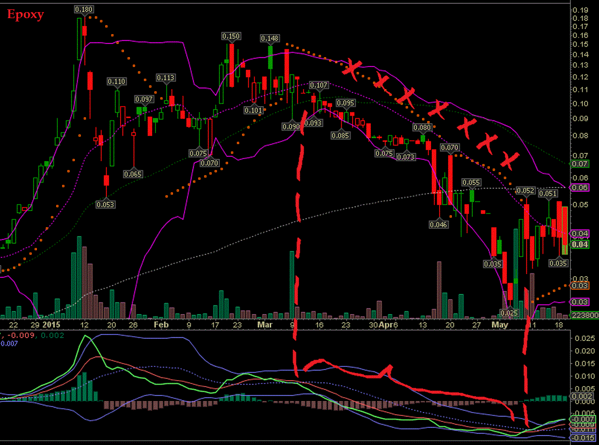Click the 0.080 price label
Image resolution: width=599 pixels, height=445 pixels.
[422, 128]
